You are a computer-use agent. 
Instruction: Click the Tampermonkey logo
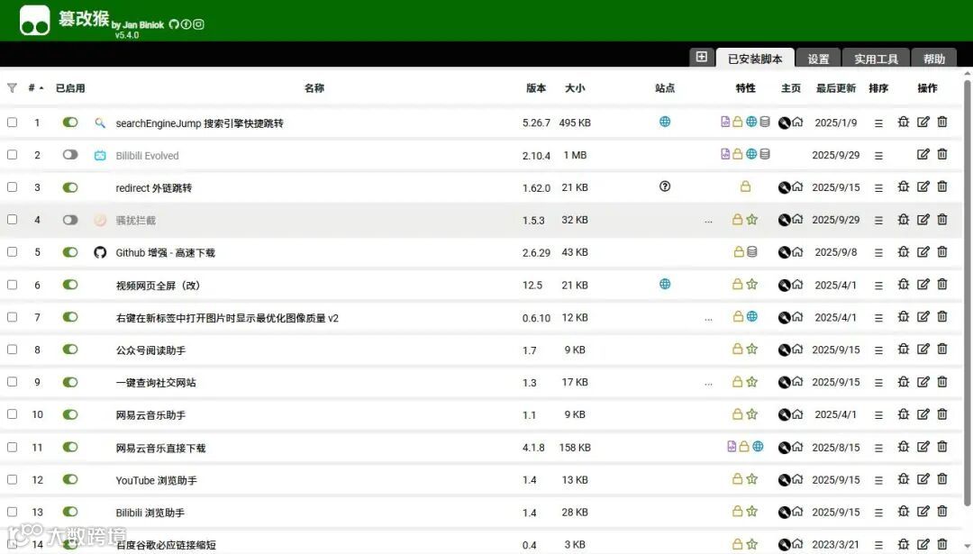(35, 21)
